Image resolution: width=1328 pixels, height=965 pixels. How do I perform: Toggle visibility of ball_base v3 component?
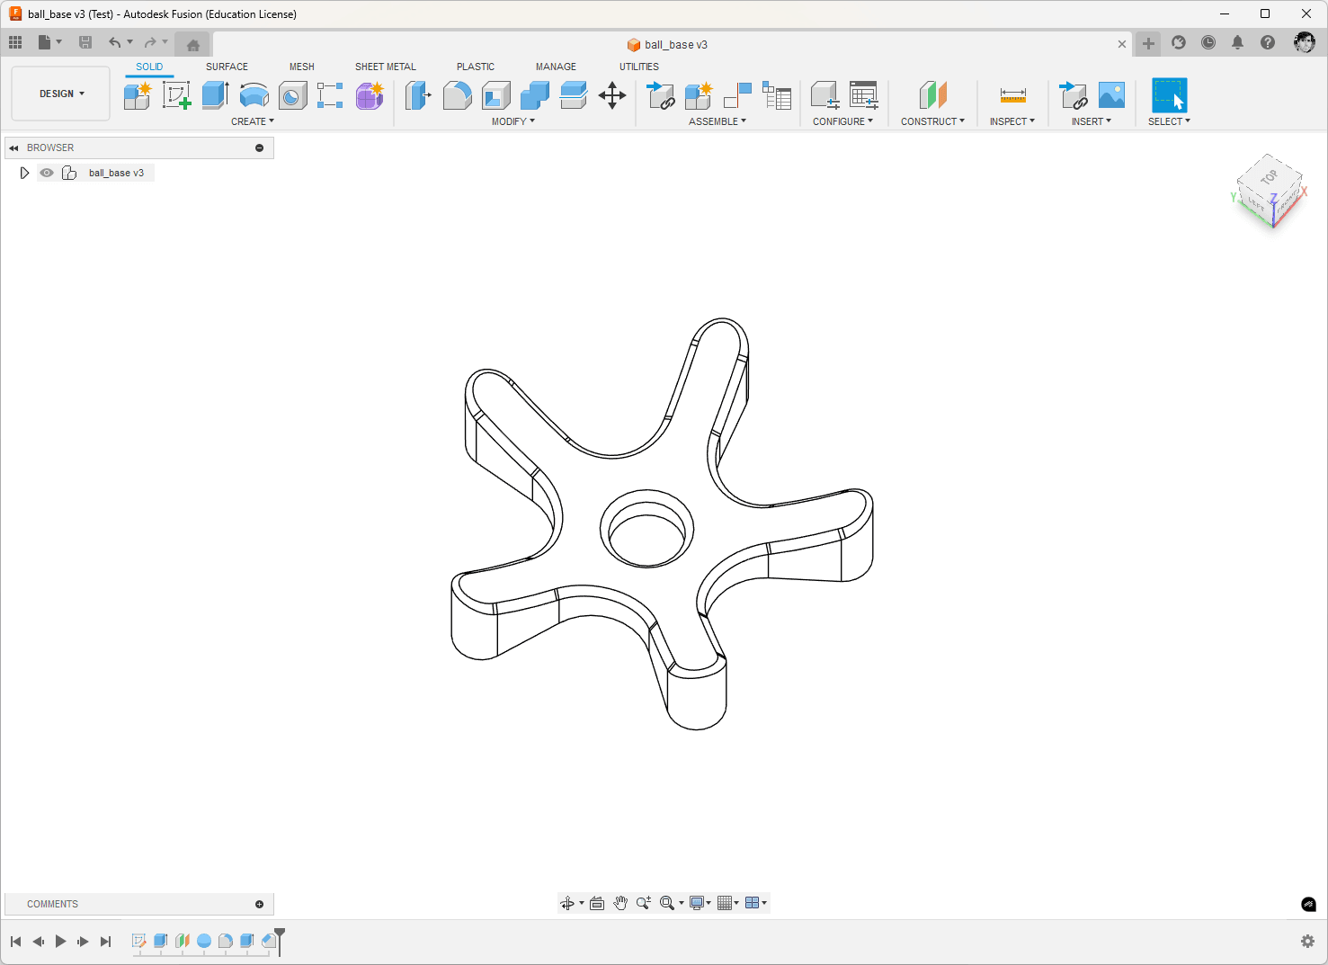pyautogui.click(x=47, y=173)
